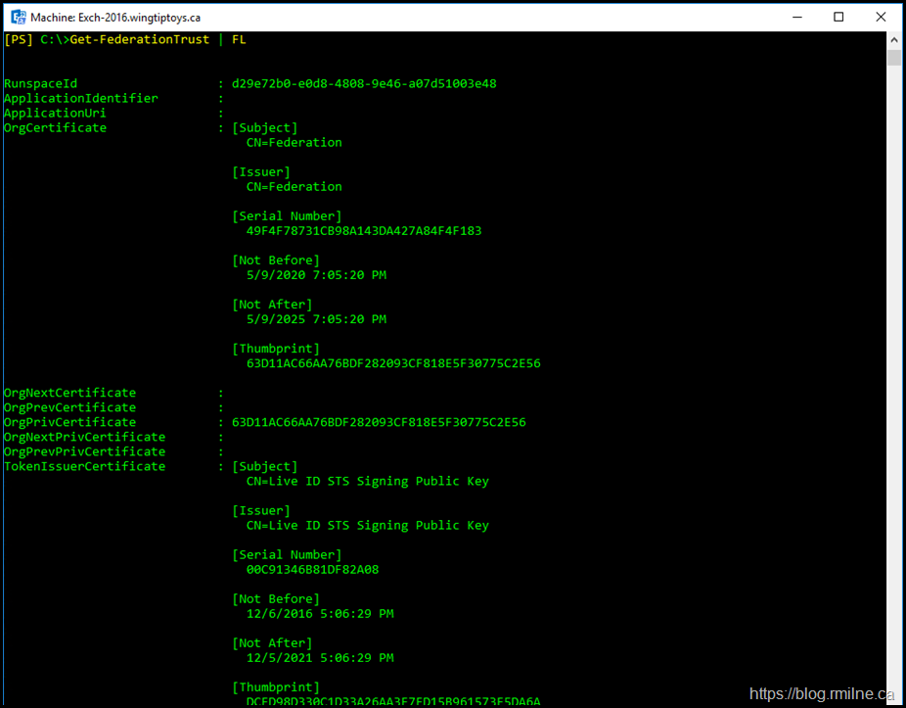Click the OrgCertificate property label
This screenshot has height=708, width=906.
tap(55, 127)
